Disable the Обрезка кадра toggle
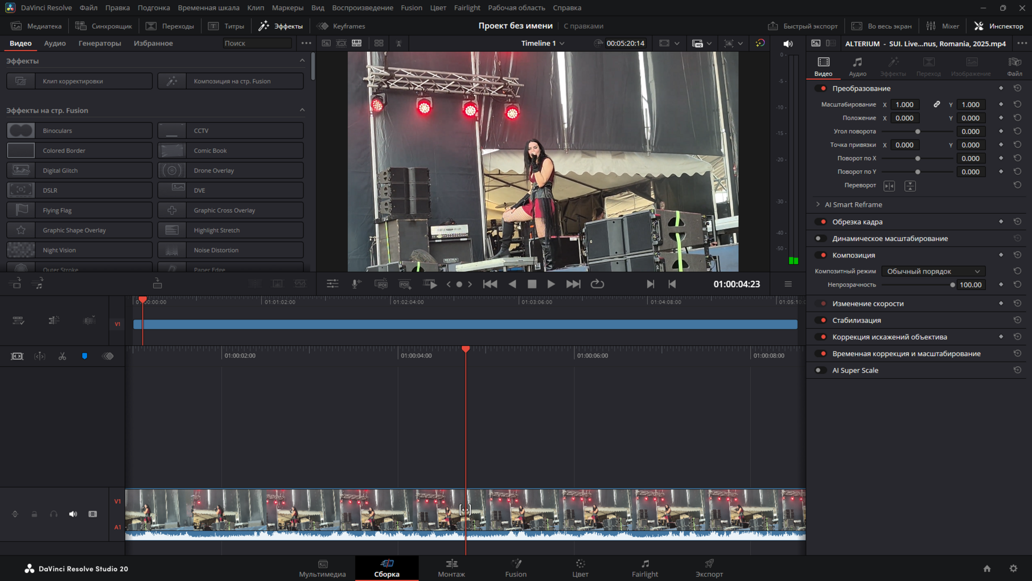The height and width of the screenshot is (581, 1032). pyautogui.click(x=821, y=222)
